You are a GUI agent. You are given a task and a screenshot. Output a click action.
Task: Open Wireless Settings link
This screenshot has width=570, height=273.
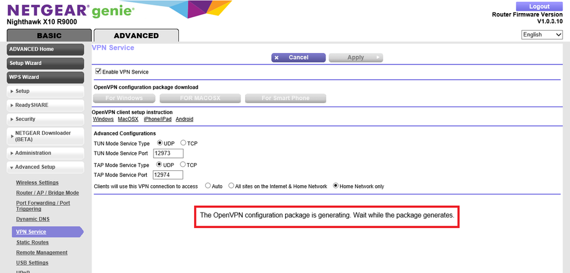tap(37, 182)
